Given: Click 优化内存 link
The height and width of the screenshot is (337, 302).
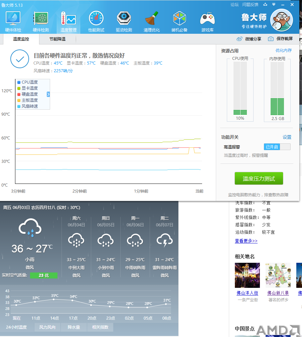Looking at the screenshot, I should pos(284,50).
